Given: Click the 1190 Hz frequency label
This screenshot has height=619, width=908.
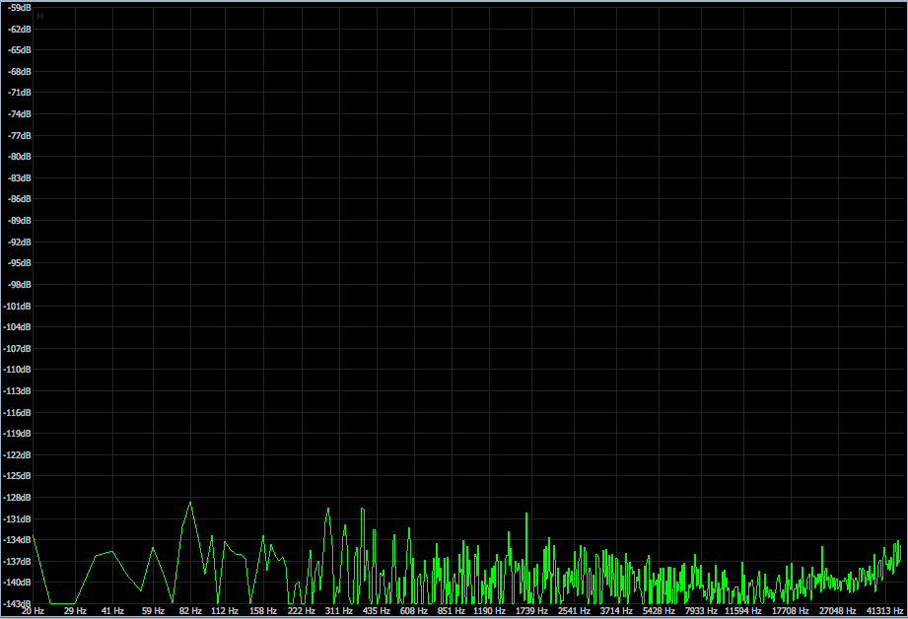Looking at the screenshot, I should [489, 611].
